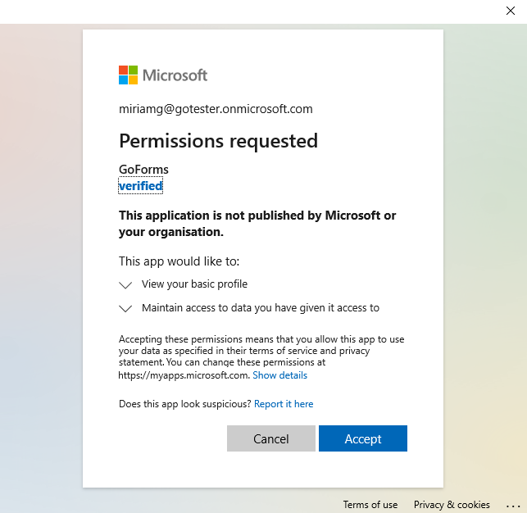Click the https://myapps.microsoft.com URL text

184,375
